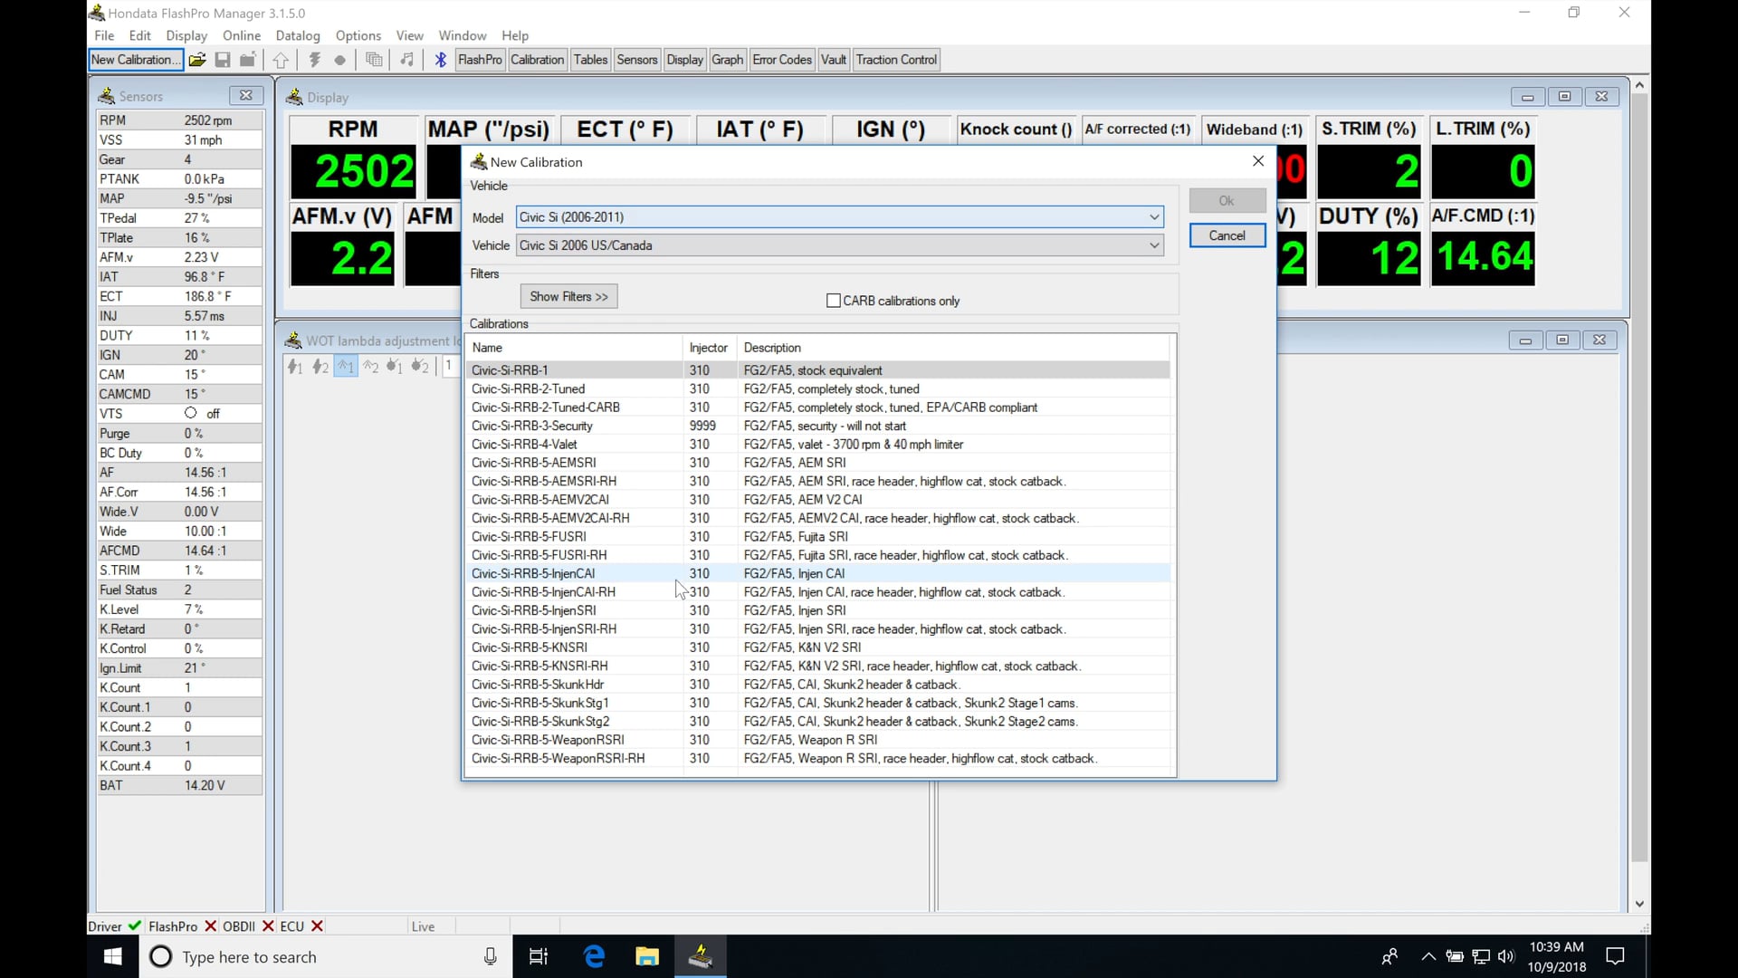Click the ECU X toggle in status bar

pyautogui.click(x=316, y=925)
